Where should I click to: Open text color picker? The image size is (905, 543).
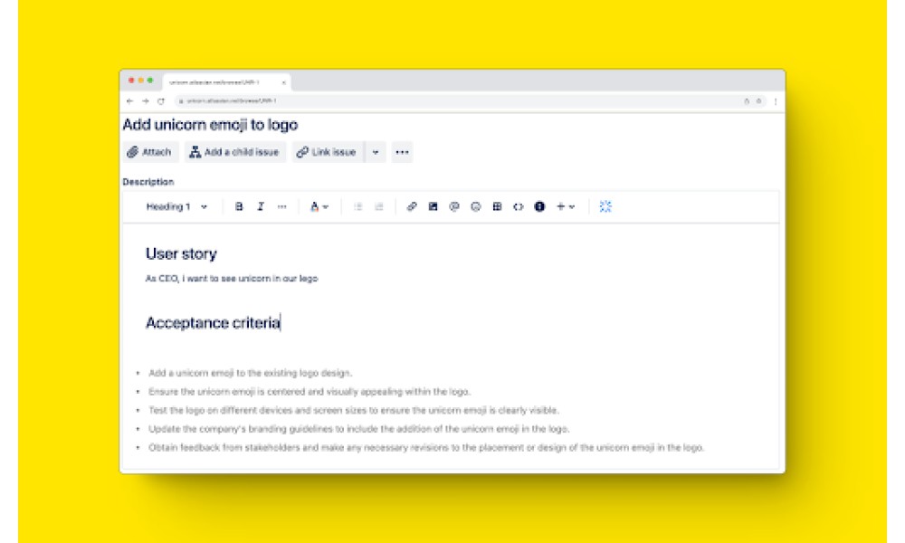[319, 206]
